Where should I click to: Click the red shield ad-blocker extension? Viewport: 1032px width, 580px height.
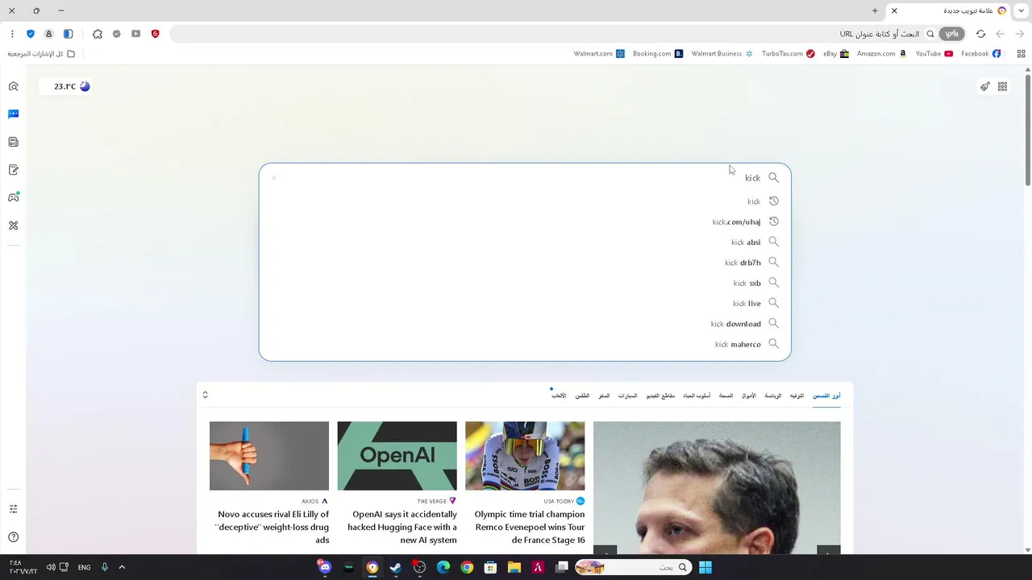click(x=155, y=34)
